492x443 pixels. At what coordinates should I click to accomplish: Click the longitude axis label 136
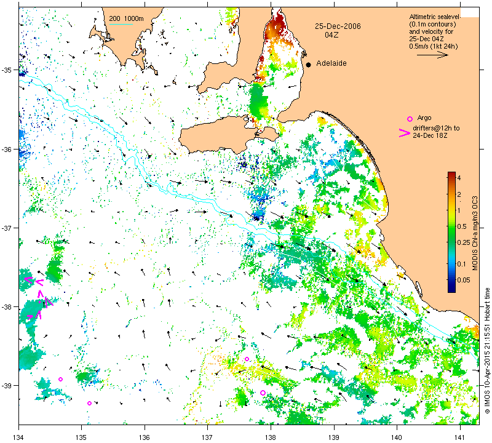pos(145,437)
